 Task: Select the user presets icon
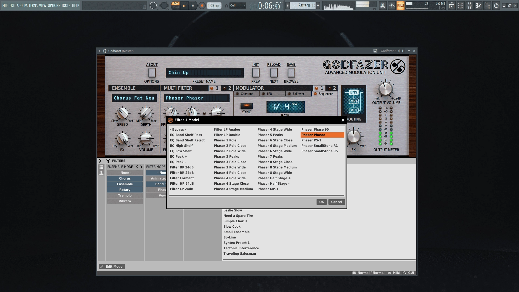(x=101, y=173)
